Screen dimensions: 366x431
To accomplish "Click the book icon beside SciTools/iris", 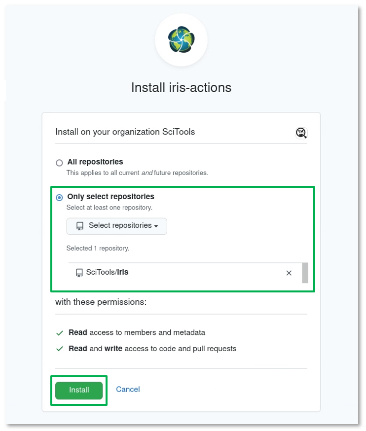I will pos(79,273).
